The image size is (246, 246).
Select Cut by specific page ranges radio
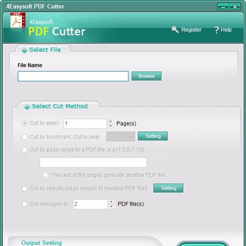coord(25,189)
